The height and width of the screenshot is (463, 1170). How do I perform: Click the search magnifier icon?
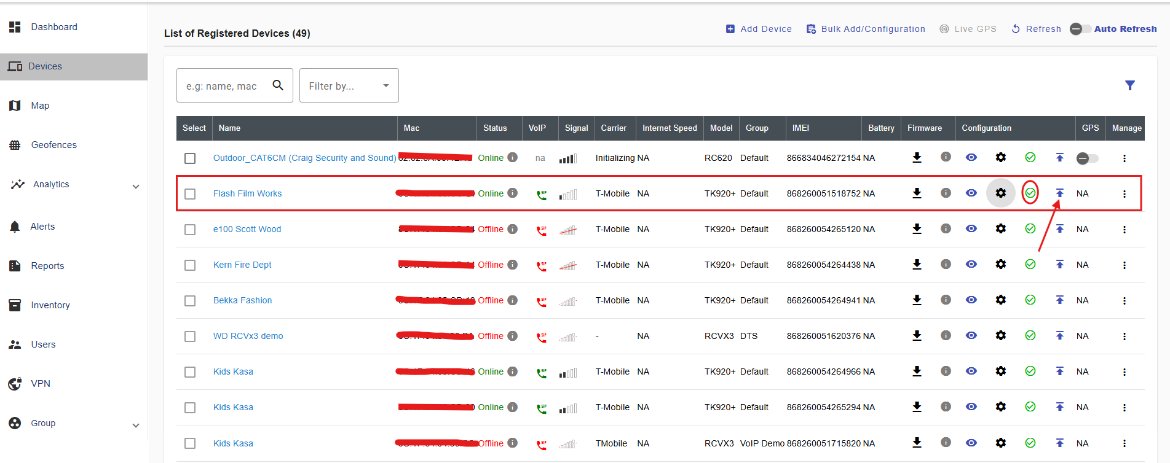click(278, 85)
